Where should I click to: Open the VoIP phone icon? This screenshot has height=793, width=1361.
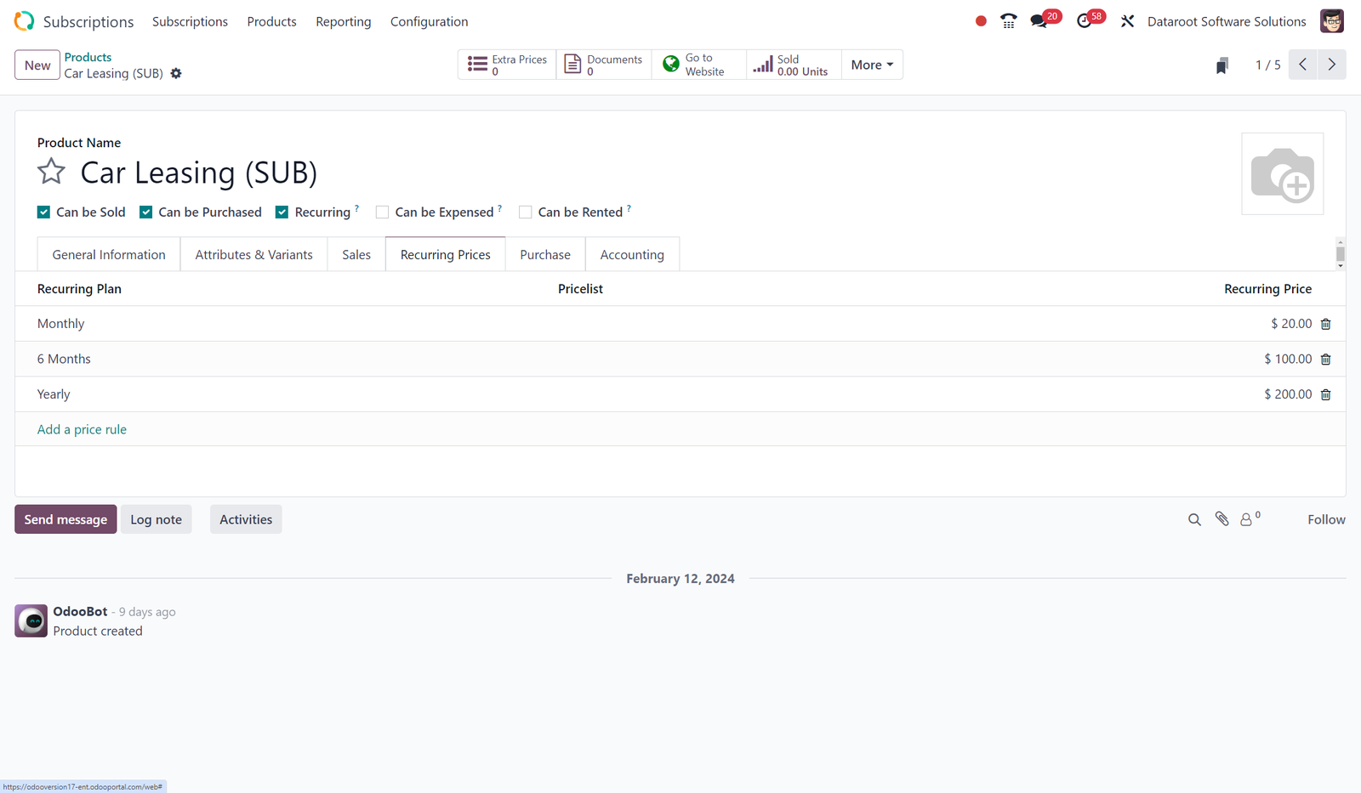coord(1009,21)
